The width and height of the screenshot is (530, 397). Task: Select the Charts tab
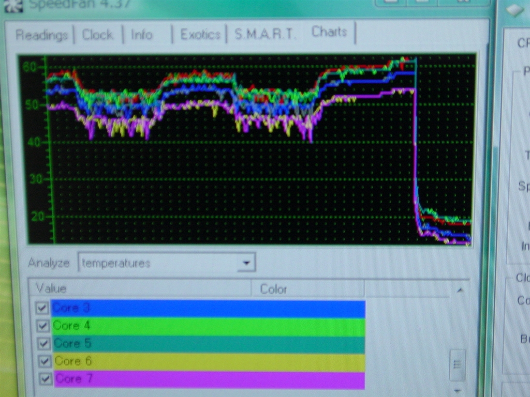(329, 32)
